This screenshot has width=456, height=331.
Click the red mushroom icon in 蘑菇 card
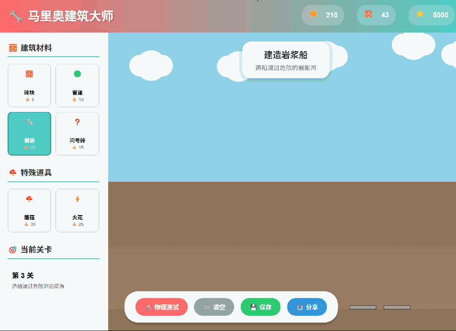tap(29, 199)
